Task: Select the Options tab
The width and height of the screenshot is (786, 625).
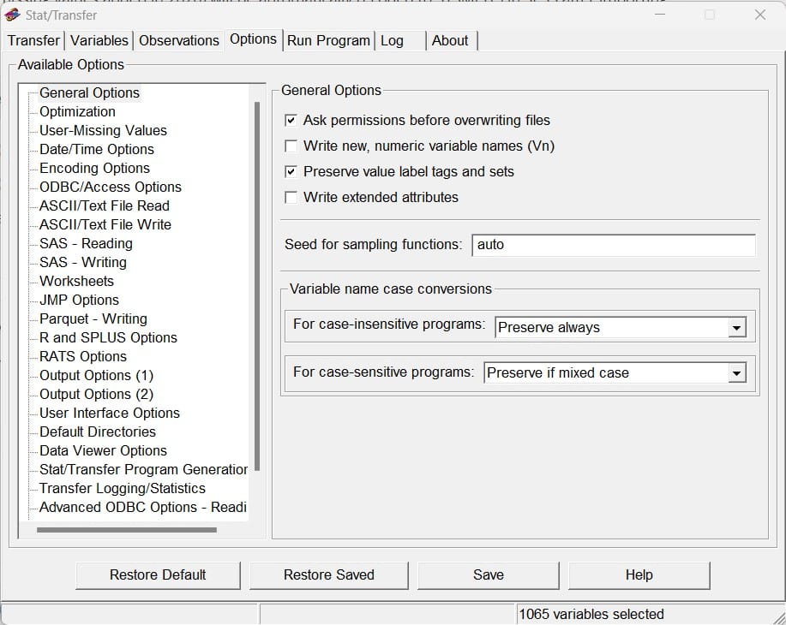Action: tap(253, 39)
